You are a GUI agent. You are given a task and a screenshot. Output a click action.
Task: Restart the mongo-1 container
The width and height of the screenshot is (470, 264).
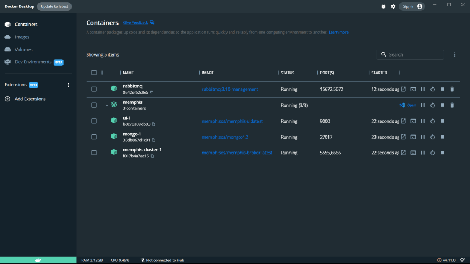point(433,137)
